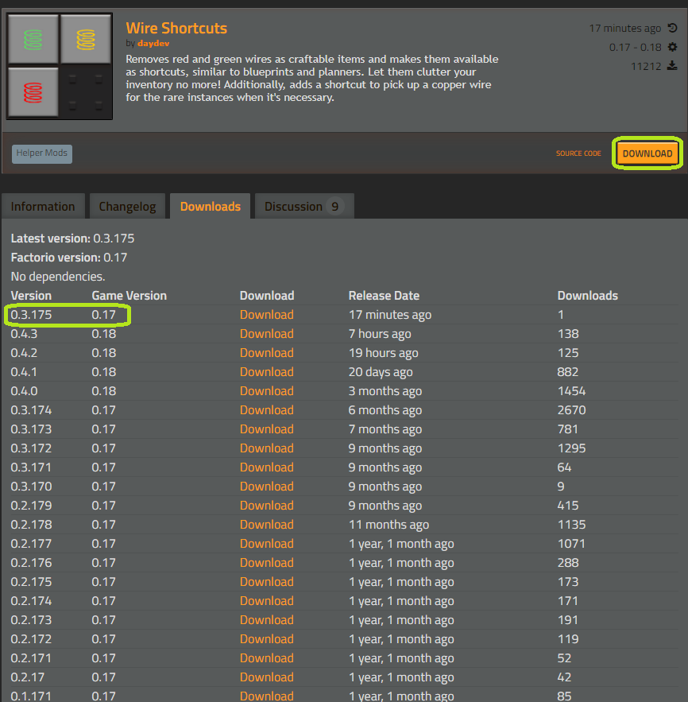
Task: Download version 0.3.174 from the list
Action: [x=266, y=410]
